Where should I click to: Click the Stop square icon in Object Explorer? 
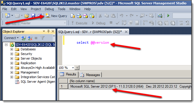(36, 38)
